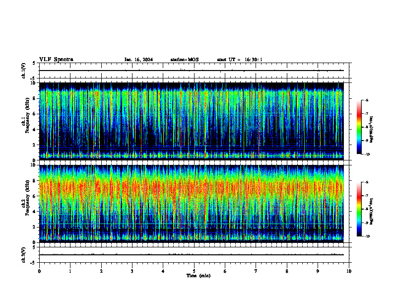Click inside the ch.2 spectrogram panel
393x304 pixels.
[x=192, y=204]
